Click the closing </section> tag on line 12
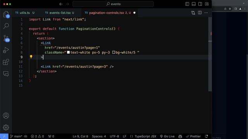The width and height of the screenshot is (248, 139). point(46,71)
